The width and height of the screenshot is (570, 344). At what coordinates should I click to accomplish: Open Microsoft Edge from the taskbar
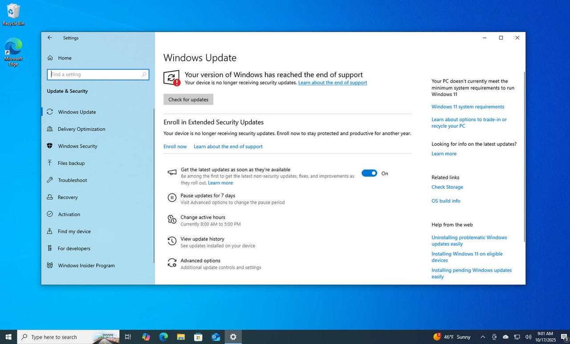pyautogui.click(x=163, y=337)
